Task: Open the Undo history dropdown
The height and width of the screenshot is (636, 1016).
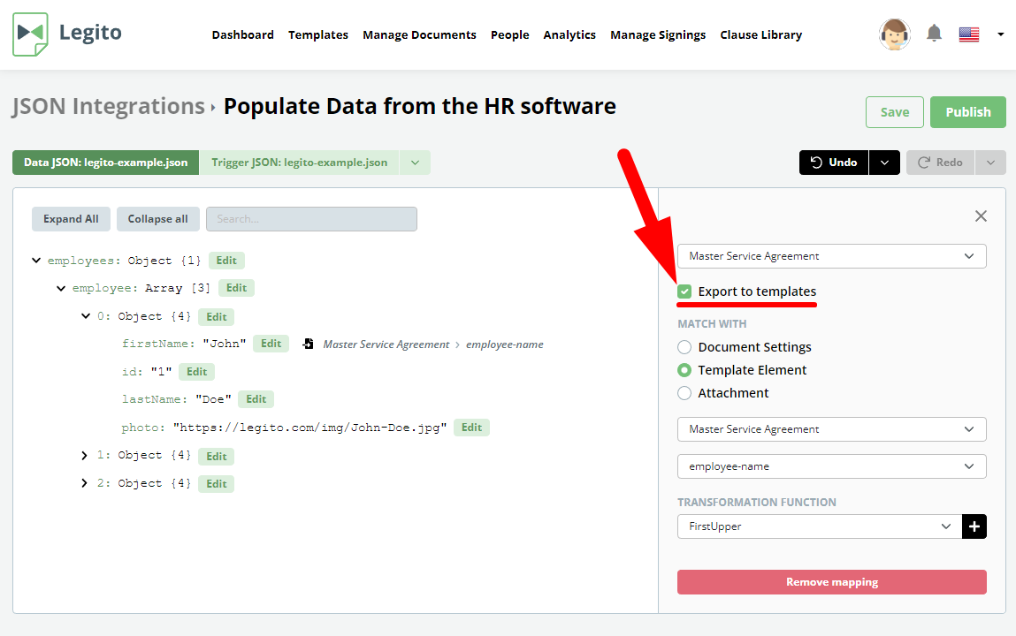Action: pos(884,163)
